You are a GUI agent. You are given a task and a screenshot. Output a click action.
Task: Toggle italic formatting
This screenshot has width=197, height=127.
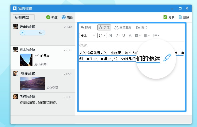pos(117,36)
